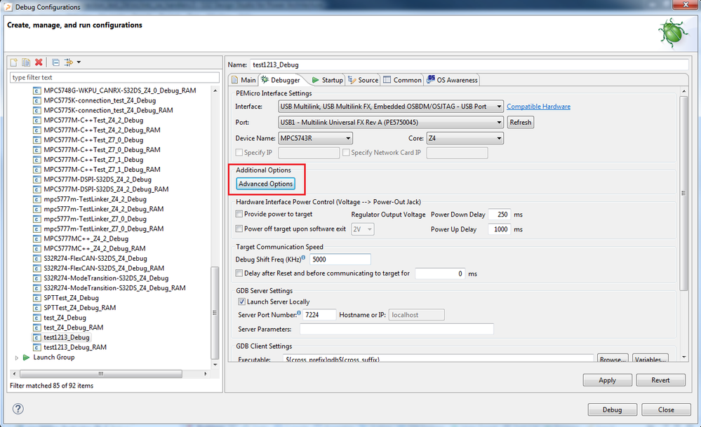Click the icon of S32R274-FlexCAN-S32DS_Z4_Debug
The image size is (701, 427).
(x=37, y=259)
